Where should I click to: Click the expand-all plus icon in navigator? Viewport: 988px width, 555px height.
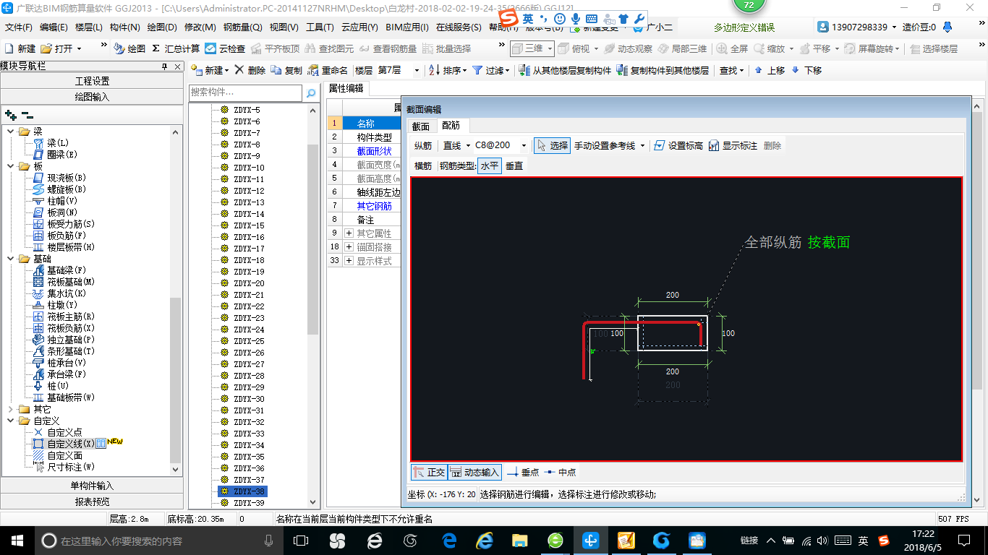(11, 114)
